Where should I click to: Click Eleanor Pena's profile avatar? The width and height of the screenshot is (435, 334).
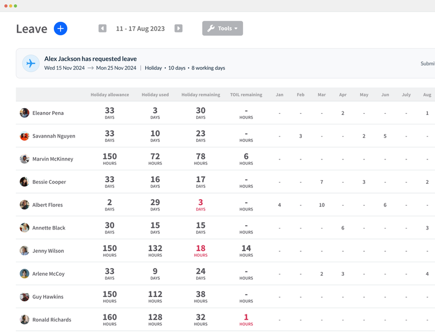(24, 113)
